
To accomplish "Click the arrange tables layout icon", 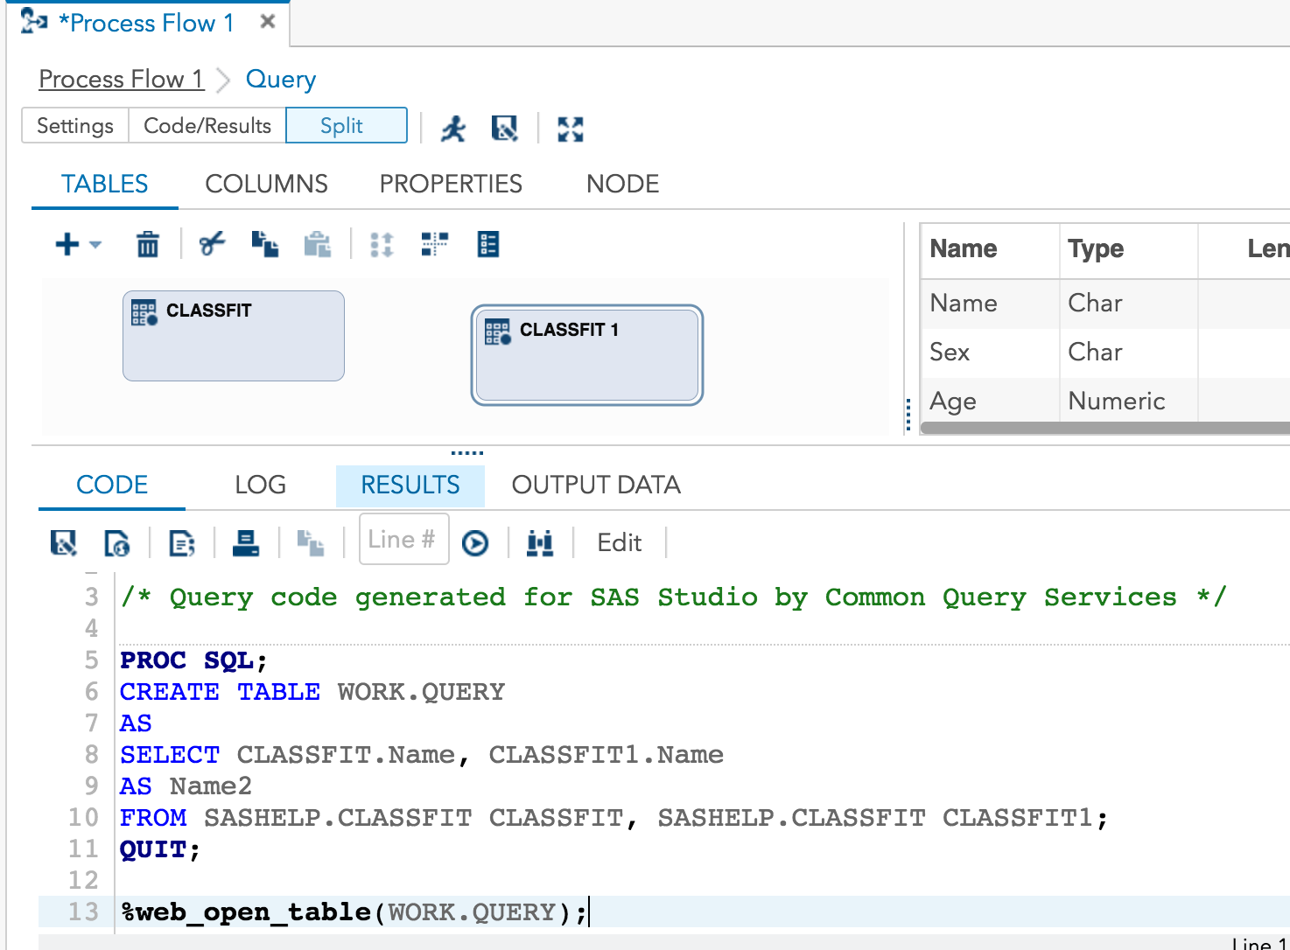I will (x=434, y=244).
